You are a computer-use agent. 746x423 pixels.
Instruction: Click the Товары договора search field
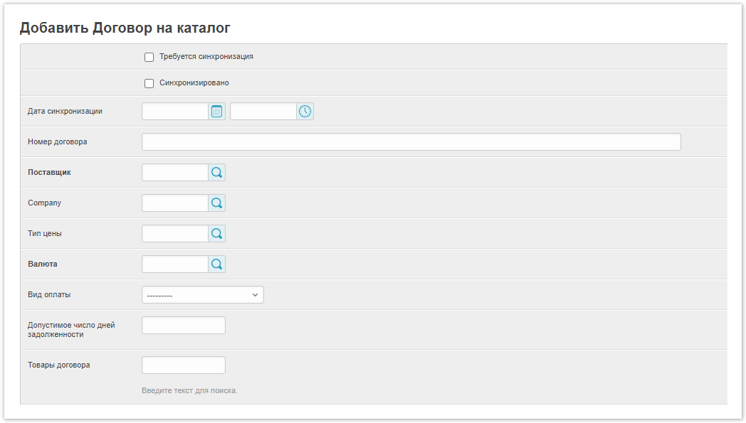coord(184,365)
